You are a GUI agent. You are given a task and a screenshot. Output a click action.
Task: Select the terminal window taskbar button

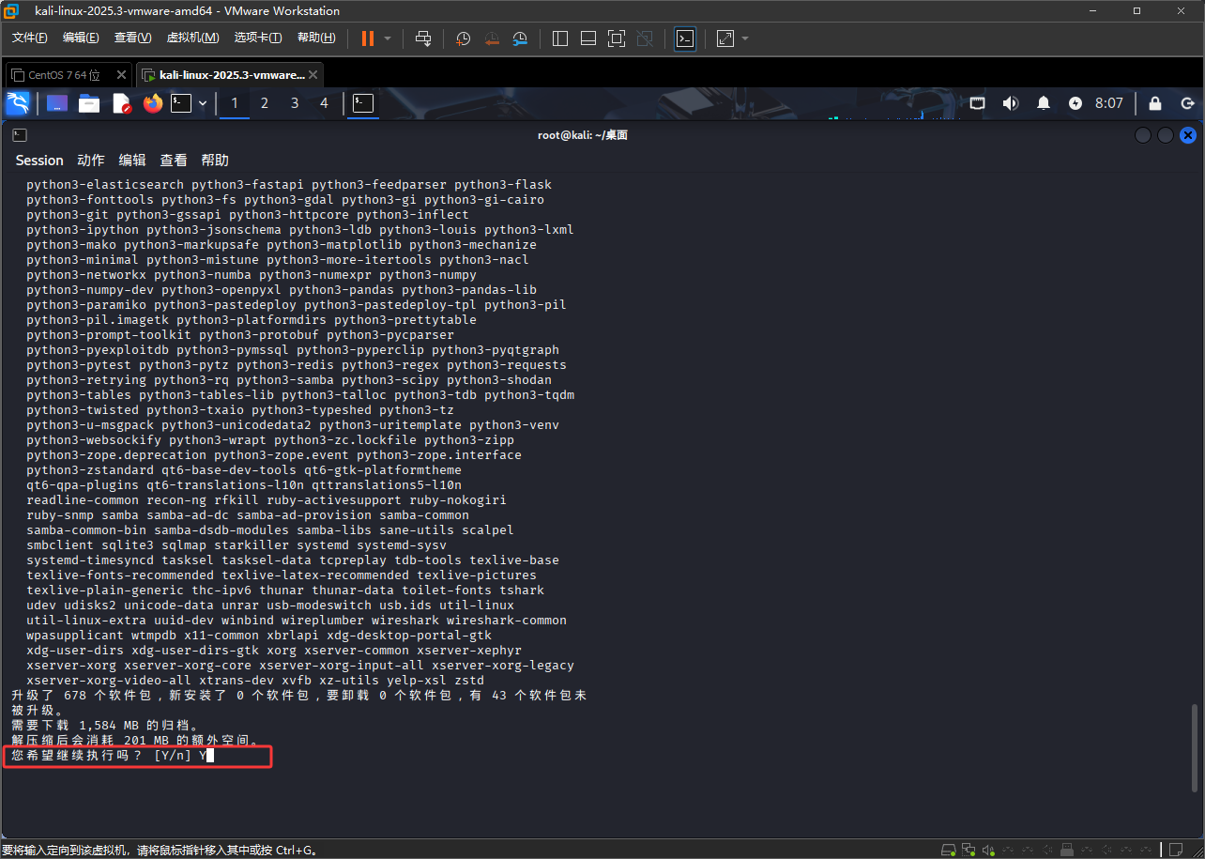pos(364,103)
